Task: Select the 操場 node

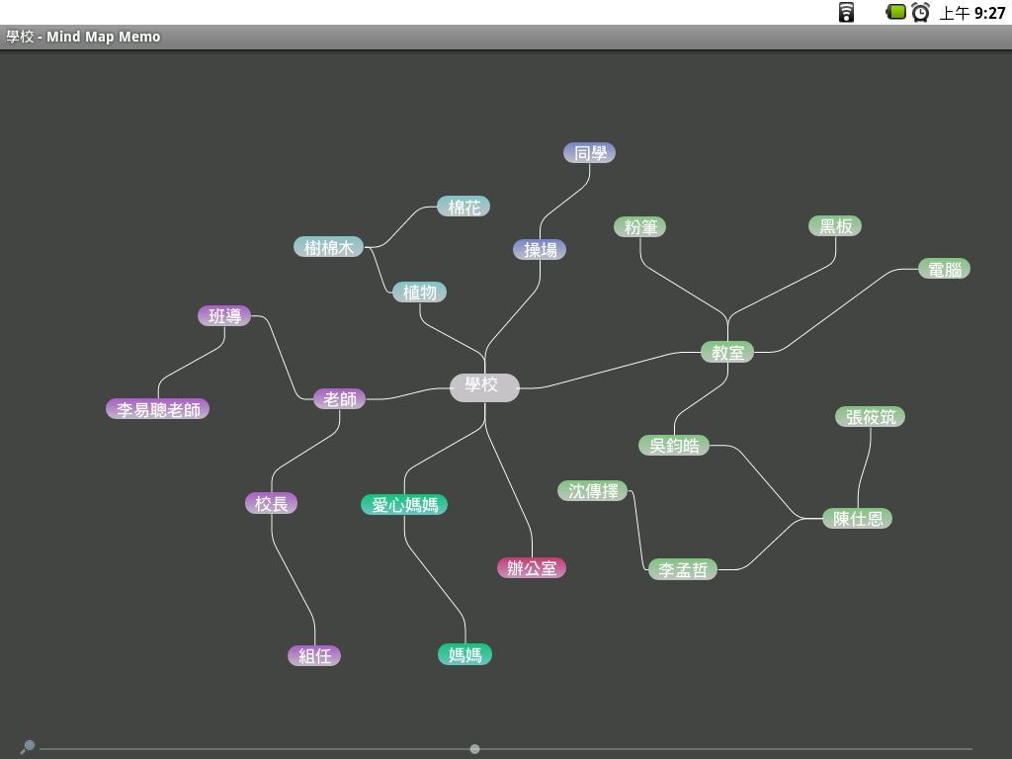Action: pos(540,250)
